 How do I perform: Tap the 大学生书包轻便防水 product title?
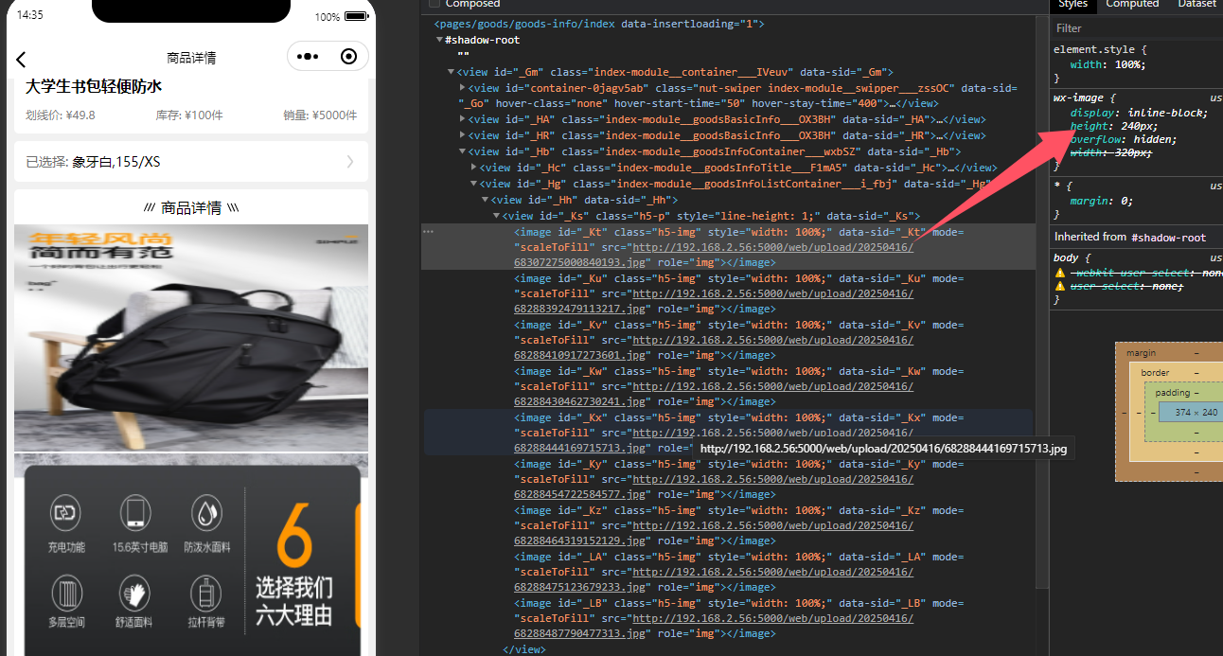(94, 87)
